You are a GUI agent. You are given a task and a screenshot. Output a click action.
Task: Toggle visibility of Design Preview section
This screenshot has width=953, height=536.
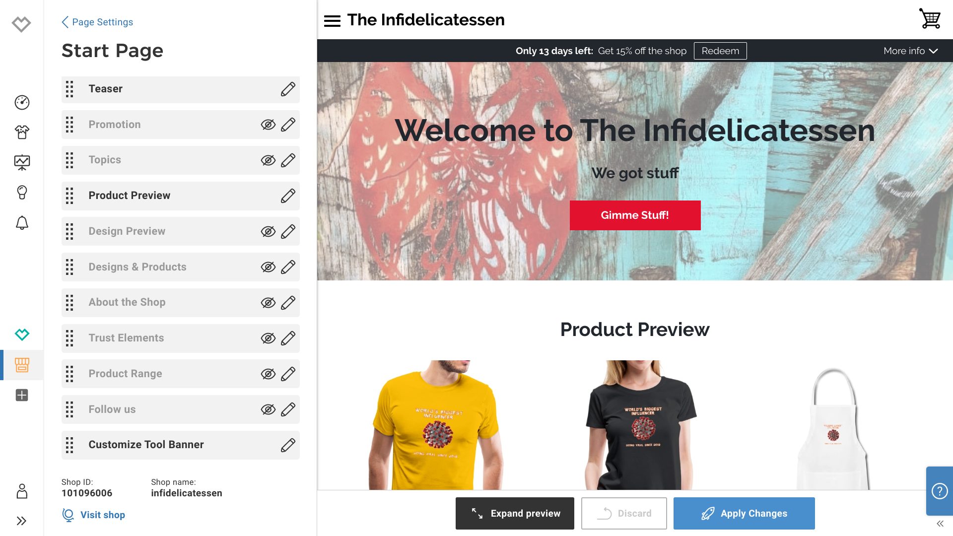(268, 231)
